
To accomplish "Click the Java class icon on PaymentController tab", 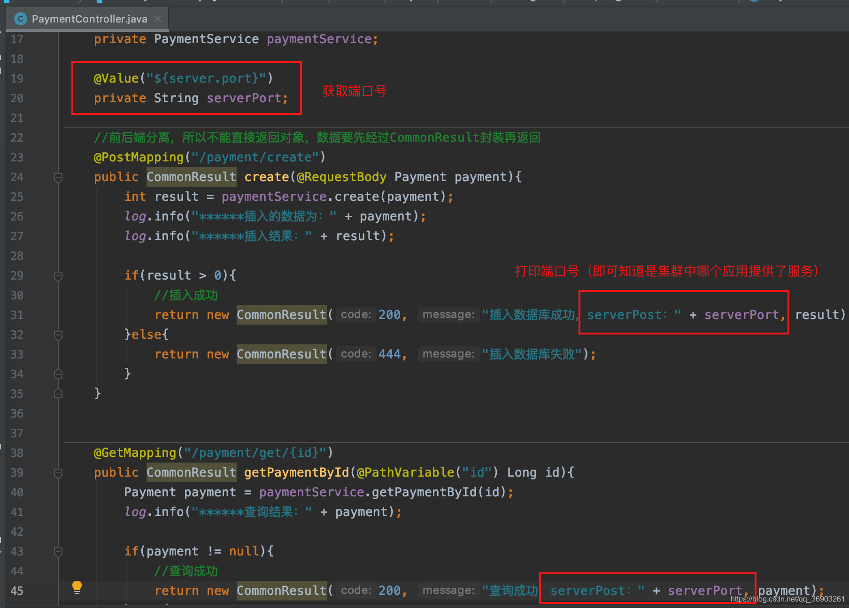I will point(20,19).
